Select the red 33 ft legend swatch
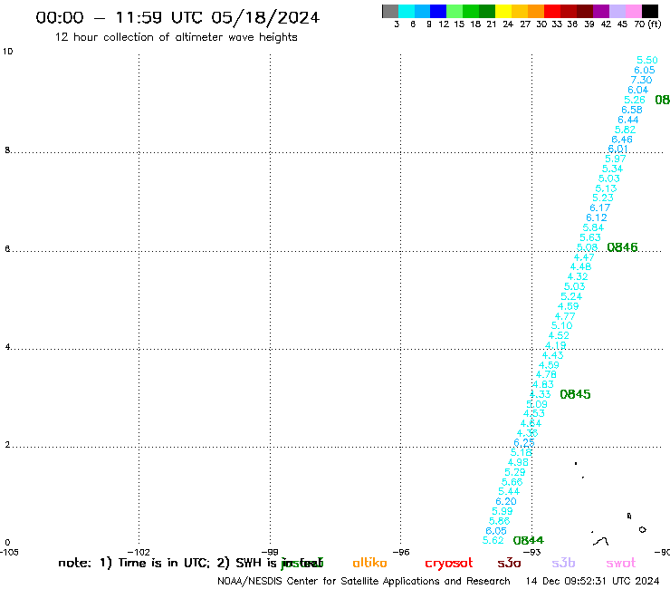This screenshot has height=589, width=670. click(x=552, y=11)
